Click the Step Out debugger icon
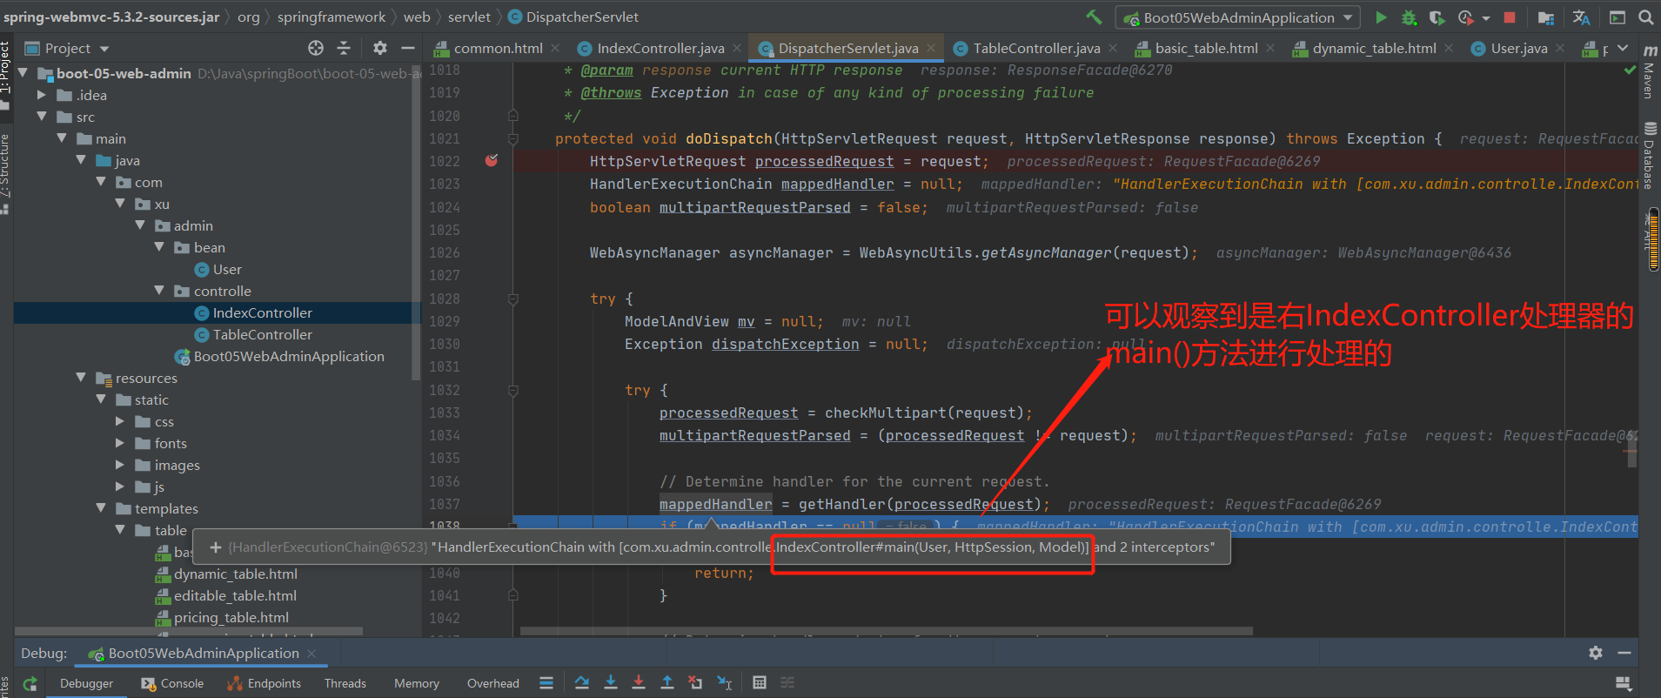The height and width of the screenshot is (698, 1661). pyautogui.click(x=667, y=683)
